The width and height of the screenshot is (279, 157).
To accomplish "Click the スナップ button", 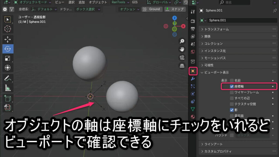I will point(175,9).
